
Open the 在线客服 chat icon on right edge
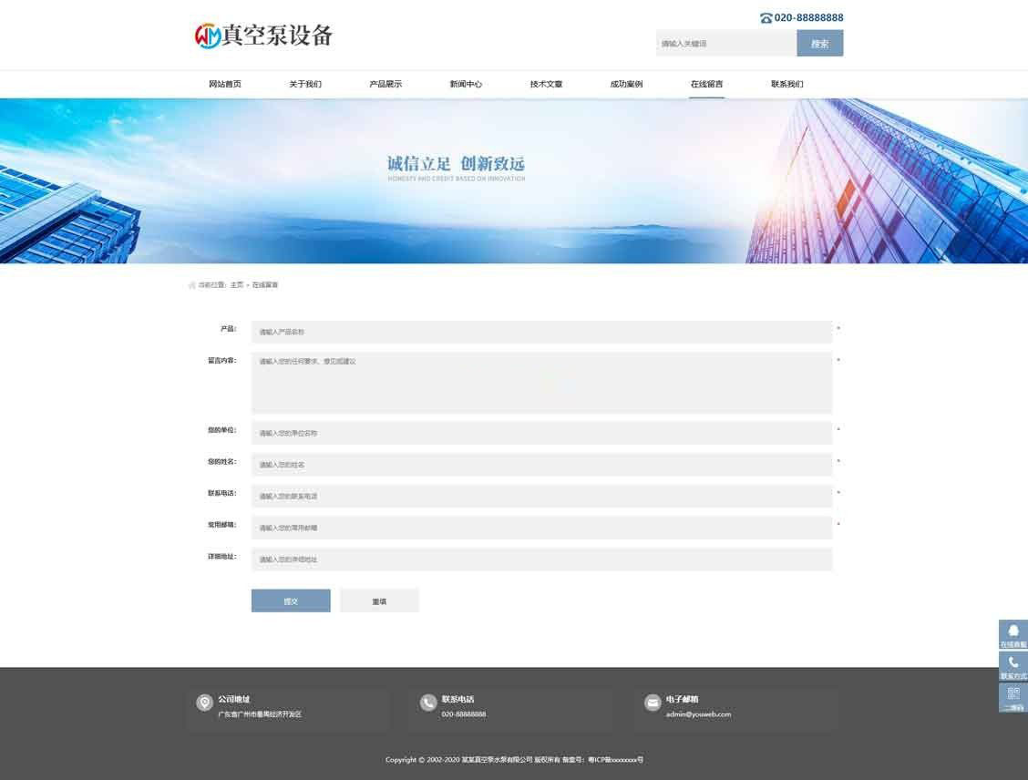pyautogui.click(x=1013, y=630)
